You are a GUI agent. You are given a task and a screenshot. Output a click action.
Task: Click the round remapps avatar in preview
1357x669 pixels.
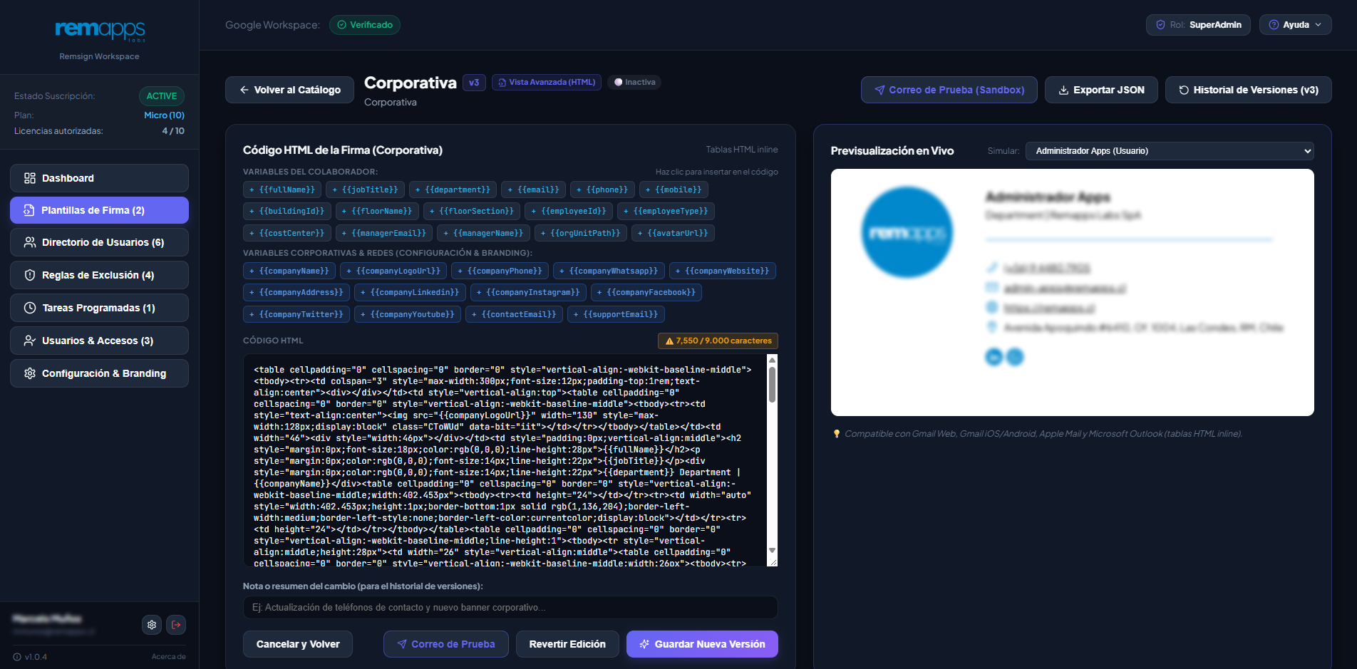point(907,232)
